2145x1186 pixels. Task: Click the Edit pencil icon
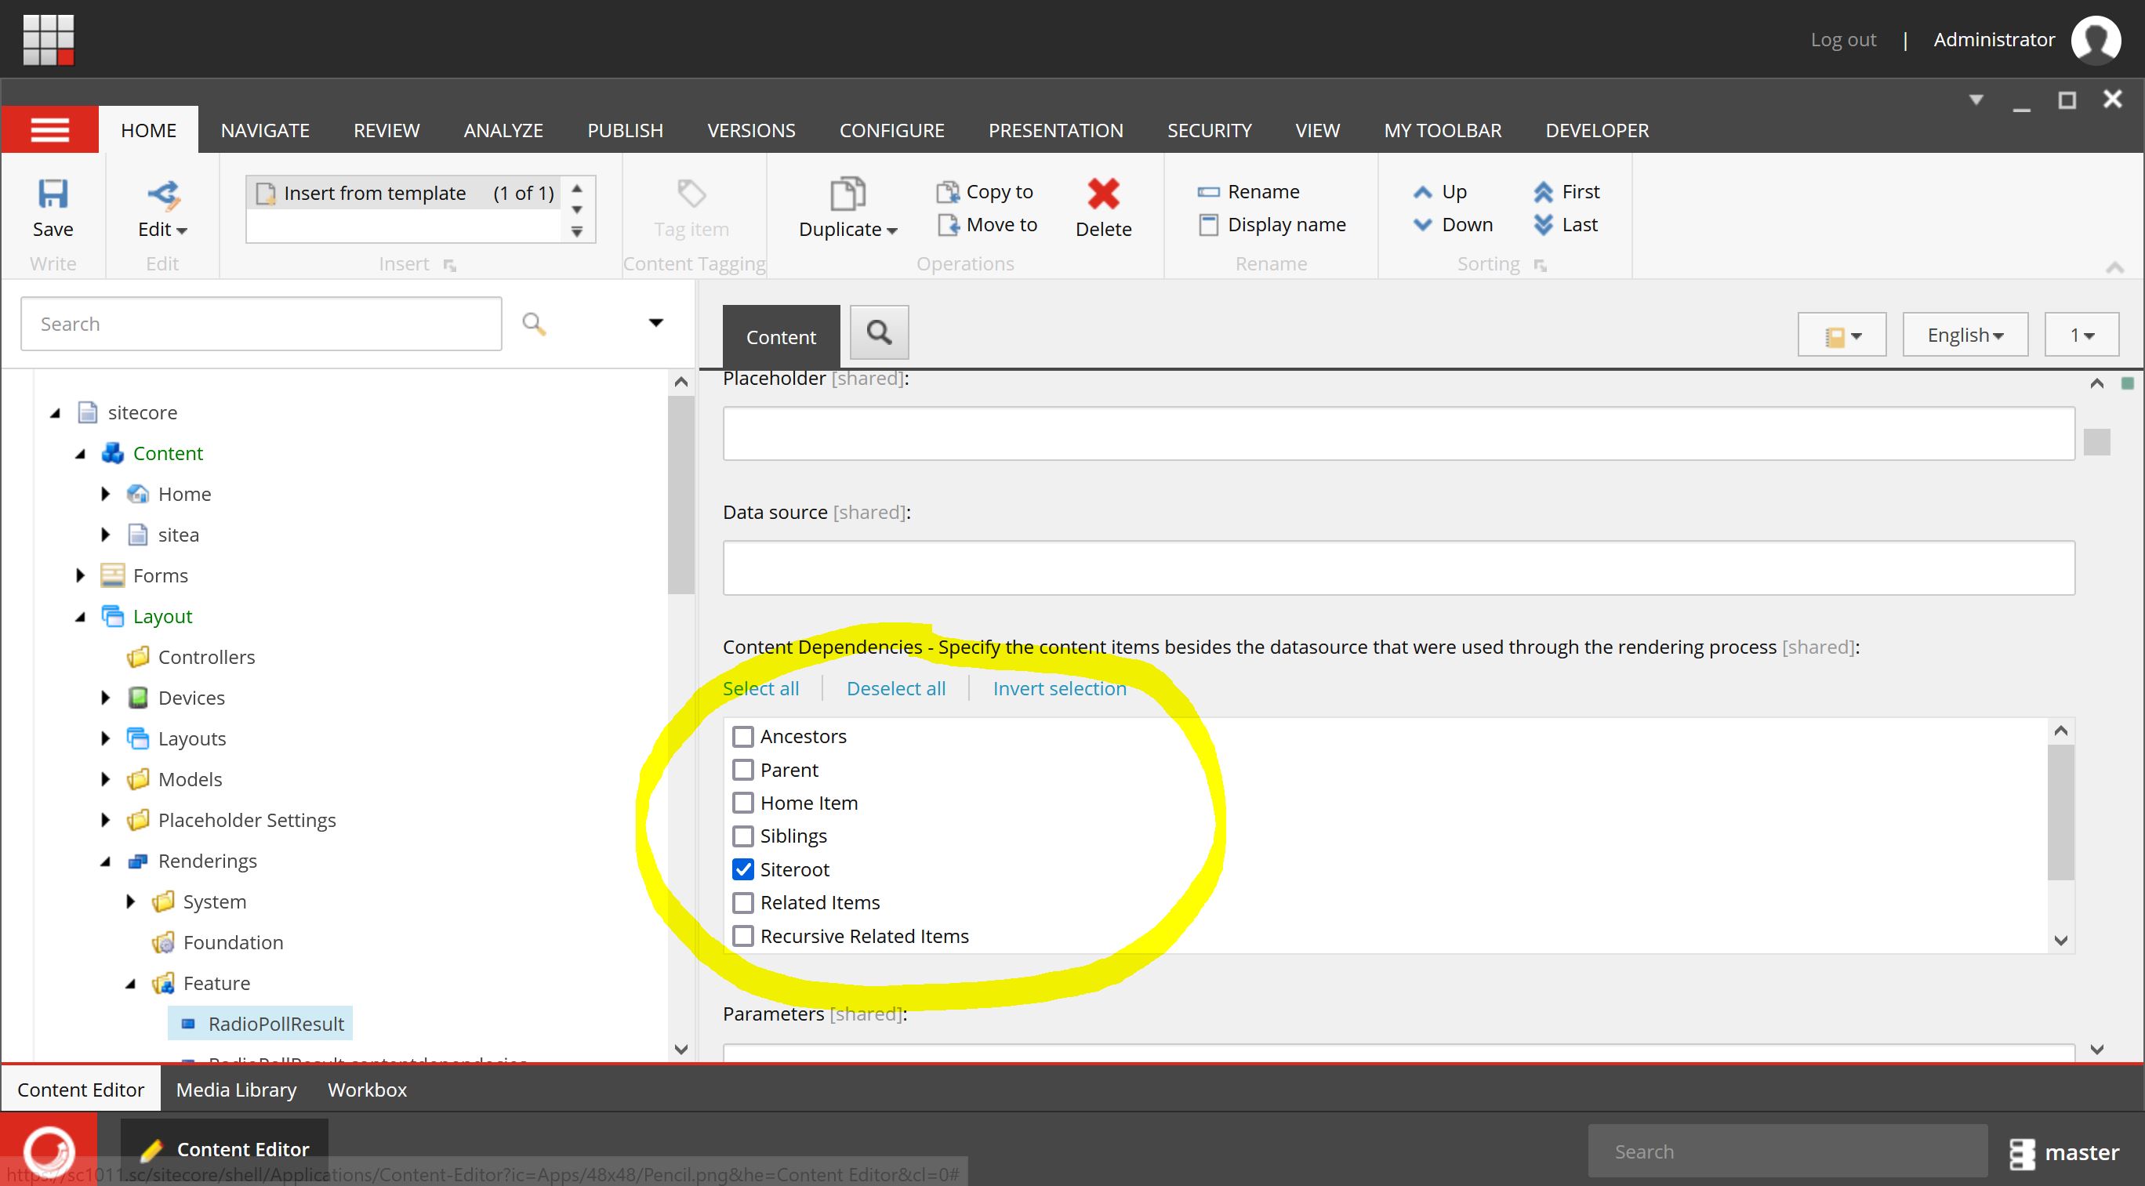[x=162, y=194]
